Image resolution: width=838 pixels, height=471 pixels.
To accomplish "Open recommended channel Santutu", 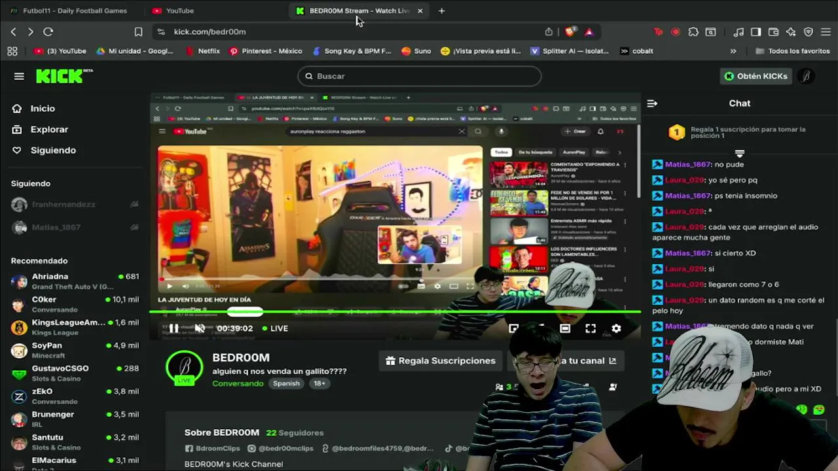I will pyautogui.click(x=75, y=442).
